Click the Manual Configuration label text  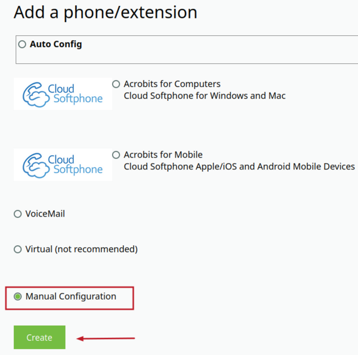[x=70, y=297]
